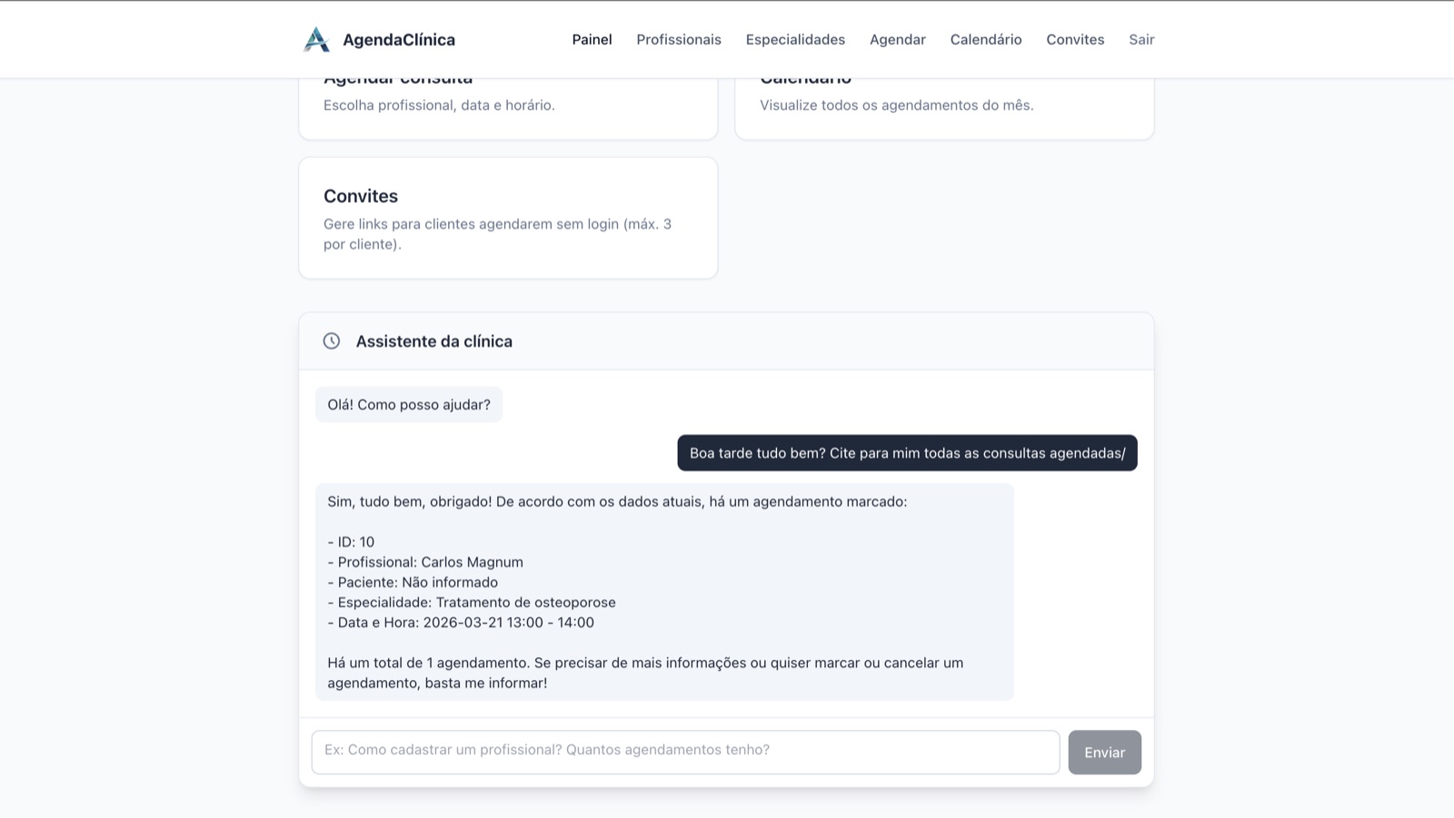Click the 'Assistente da clínica' header title
This screenshot has width=1454, height=818.
pyautogui.click(x=434, y=341)
